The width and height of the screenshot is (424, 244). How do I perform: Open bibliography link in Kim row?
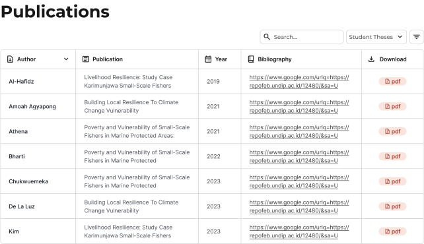tap(299, 231)
